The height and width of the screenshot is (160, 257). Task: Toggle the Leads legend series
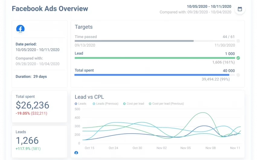80,104
